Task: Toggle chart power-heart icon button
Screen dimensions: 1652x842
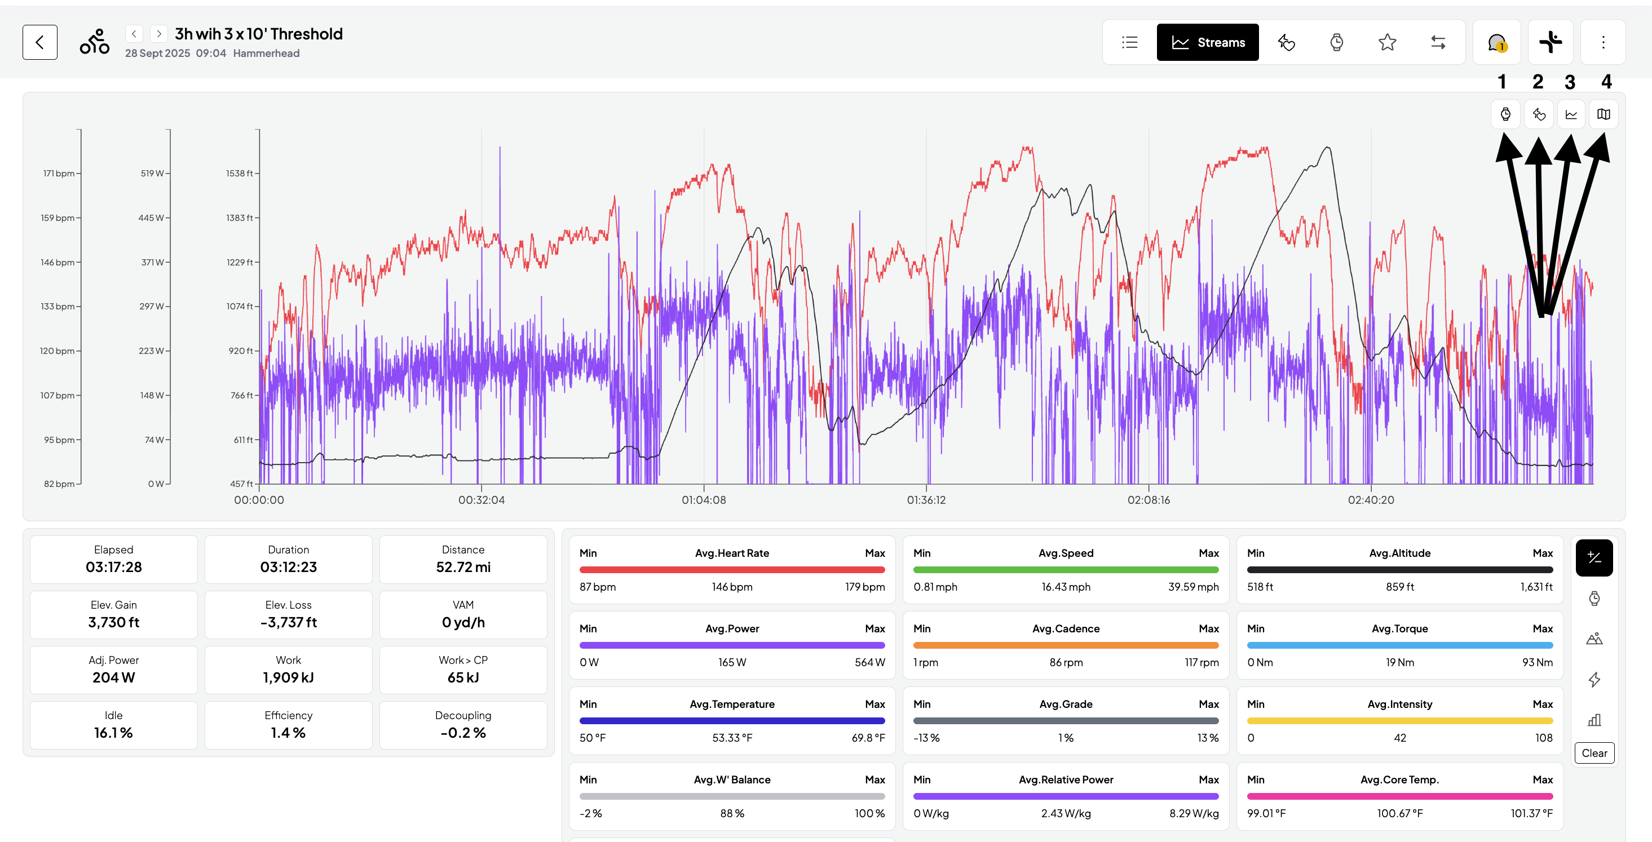Action: point(1539,115)
